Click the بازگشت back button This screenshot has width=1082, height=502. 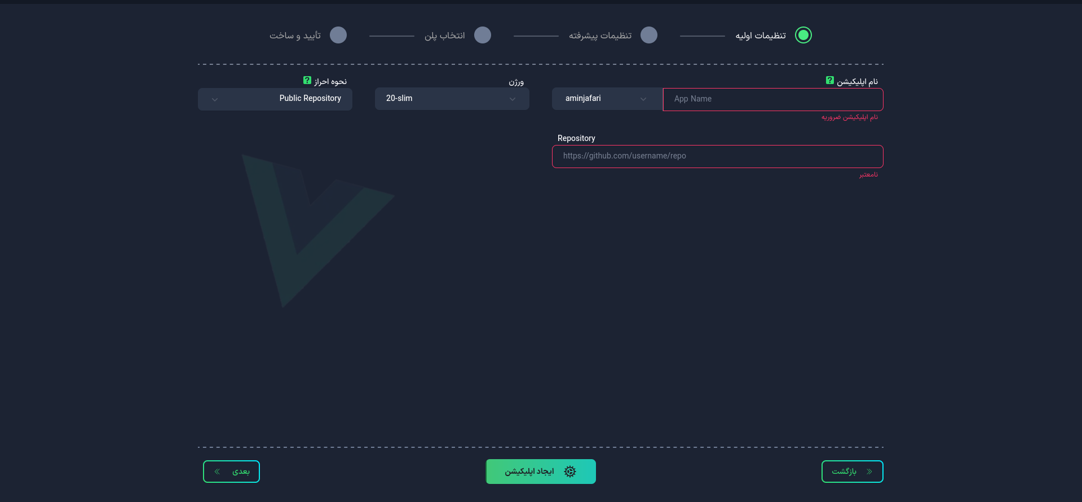pyautogui.click(x=853, y=472)
